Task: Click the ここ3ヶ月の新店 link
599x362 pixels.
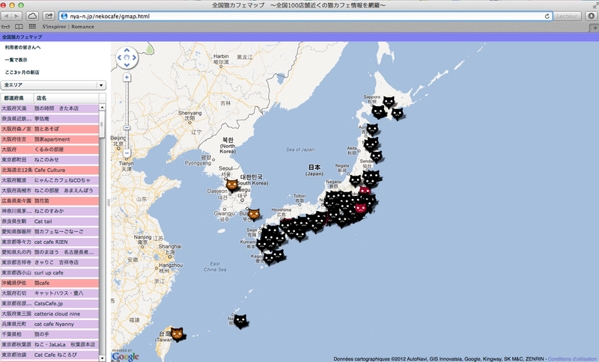Action: click(x=22, y=73)
